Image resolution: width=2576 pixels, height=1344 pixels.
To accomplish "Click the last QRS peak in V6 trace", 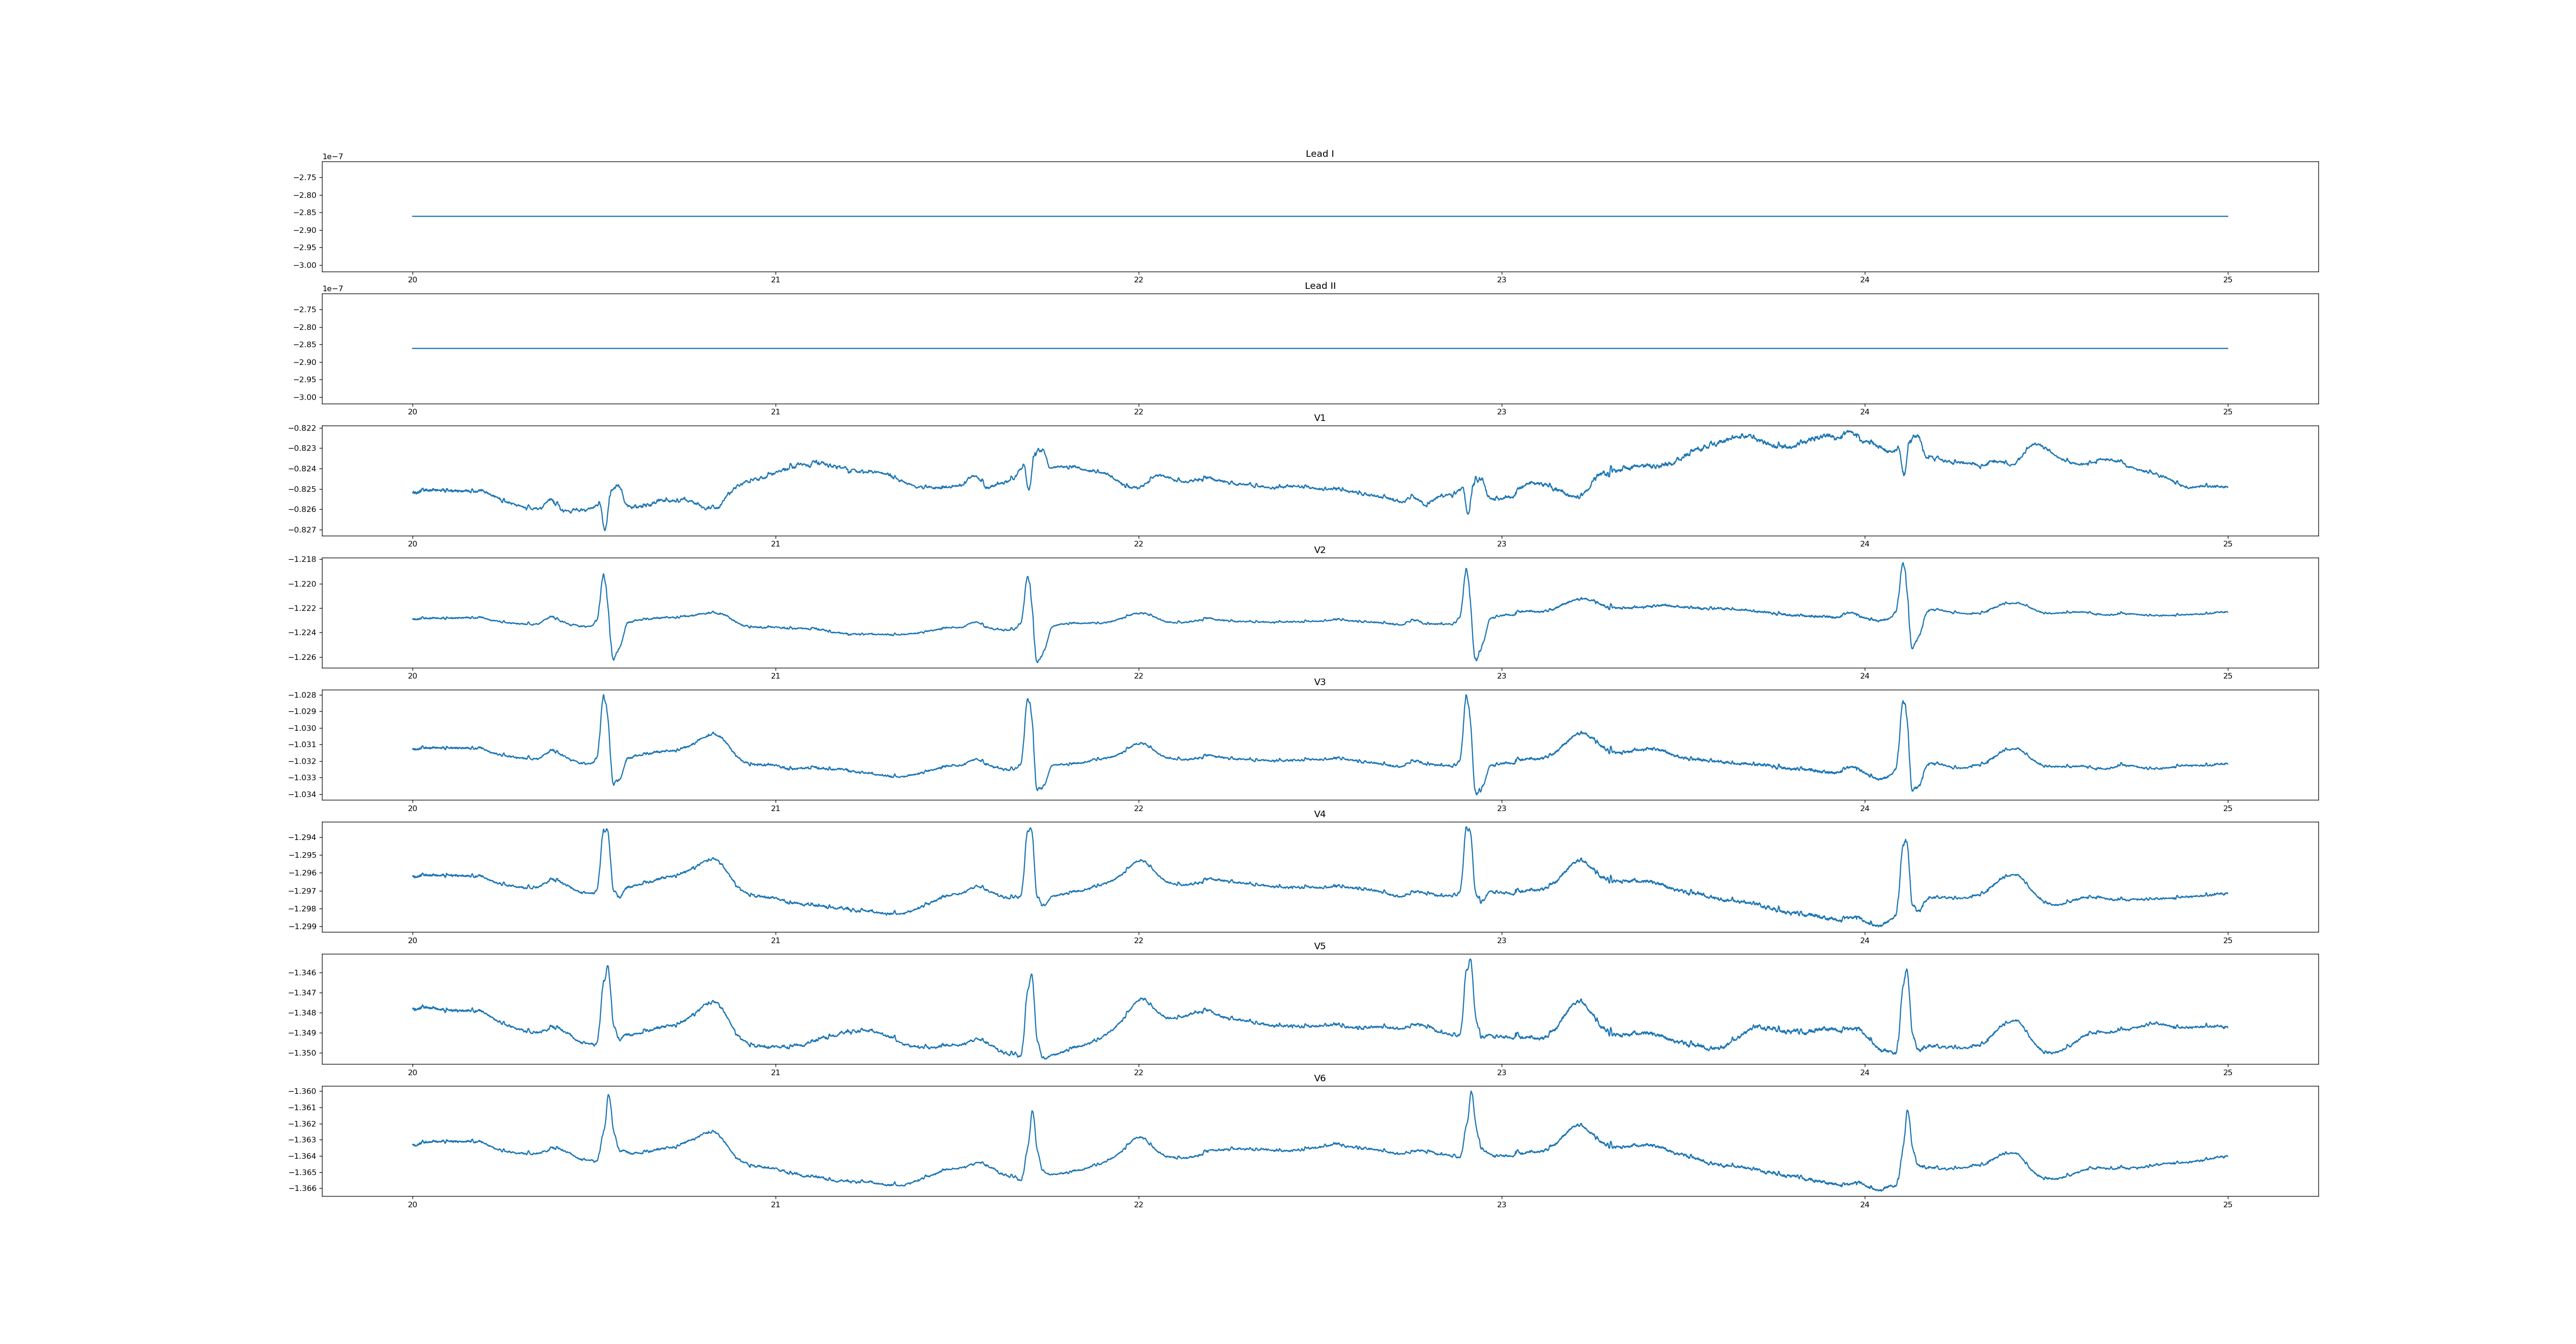I will (1907, 1111).
